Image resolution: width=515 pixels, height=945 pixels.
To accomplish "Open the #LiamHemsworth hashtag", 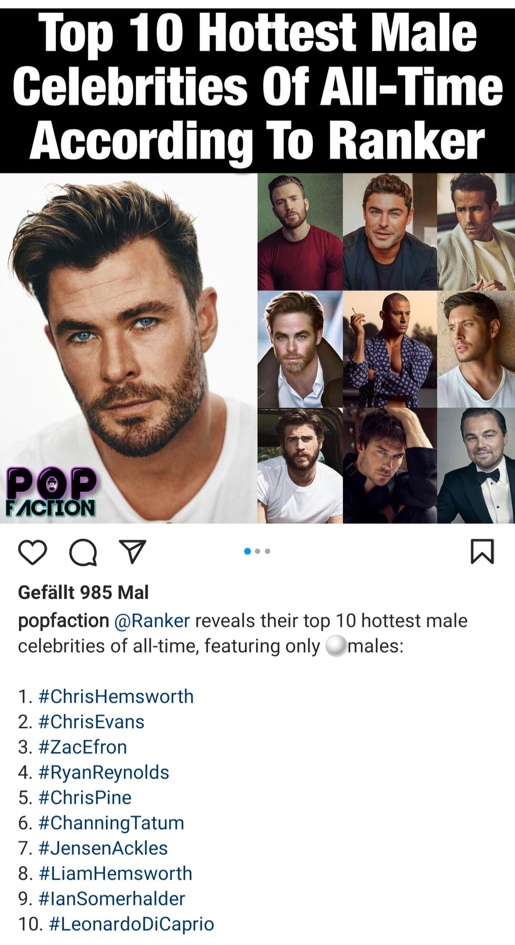I will 115,873.
